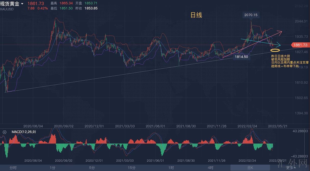Select the 日K daily candlestick tab
The height and width of the screenshot is (171, 310).
pos(250,168)
